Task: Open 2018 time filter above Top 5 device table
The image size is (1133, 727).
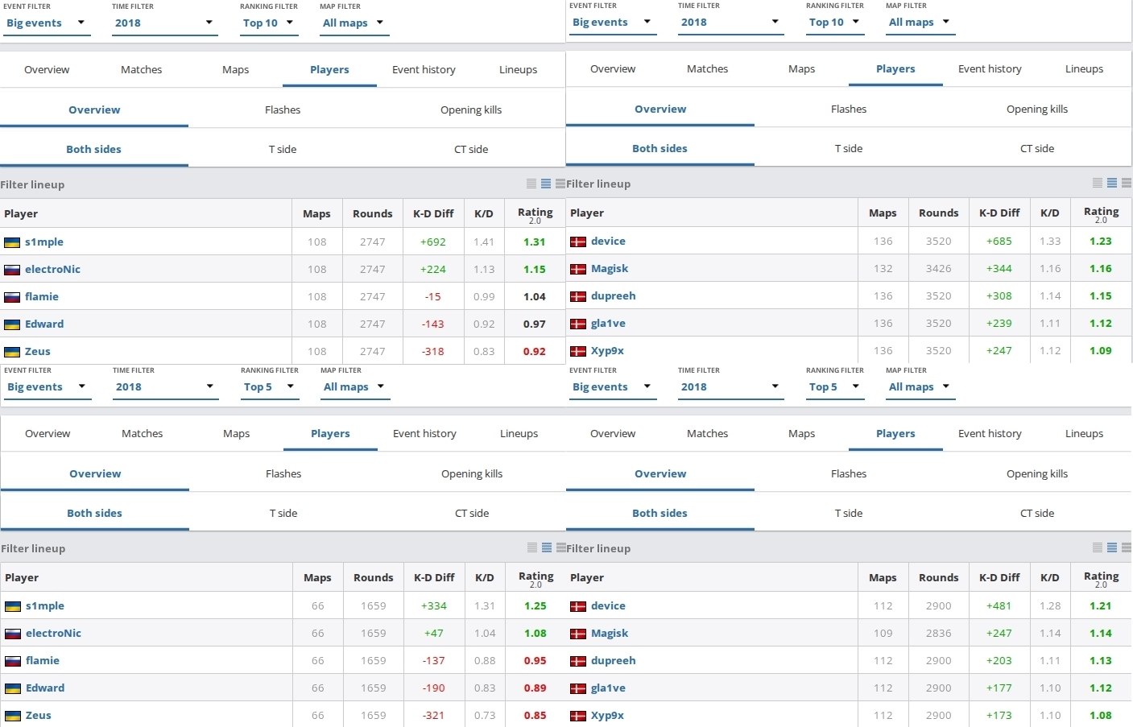Action: click(x=731, y=387)
